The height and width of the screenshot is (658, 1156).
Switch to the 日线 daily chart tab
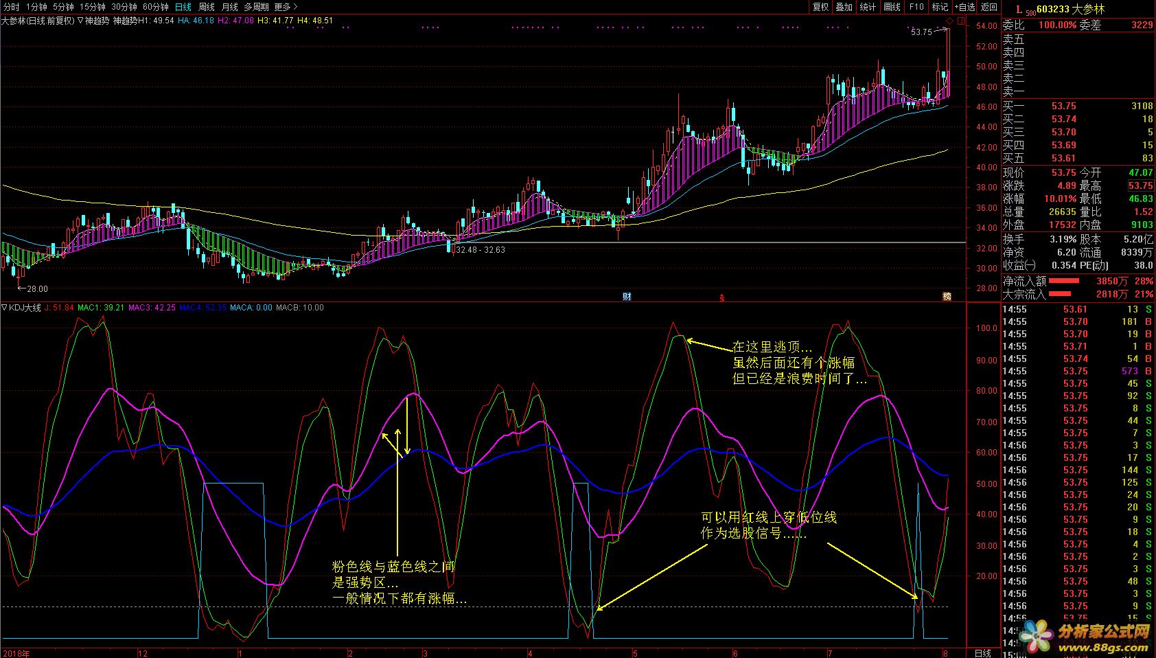[183, 7]
